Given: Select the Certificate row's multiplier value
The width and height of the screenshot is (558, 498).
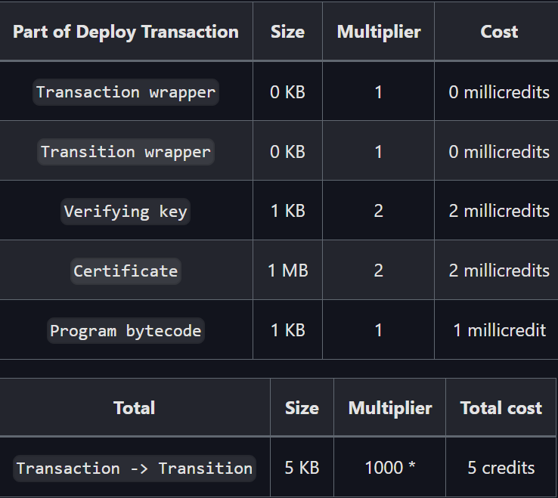Looking at the screenshot, I should (x=378, y=271).
